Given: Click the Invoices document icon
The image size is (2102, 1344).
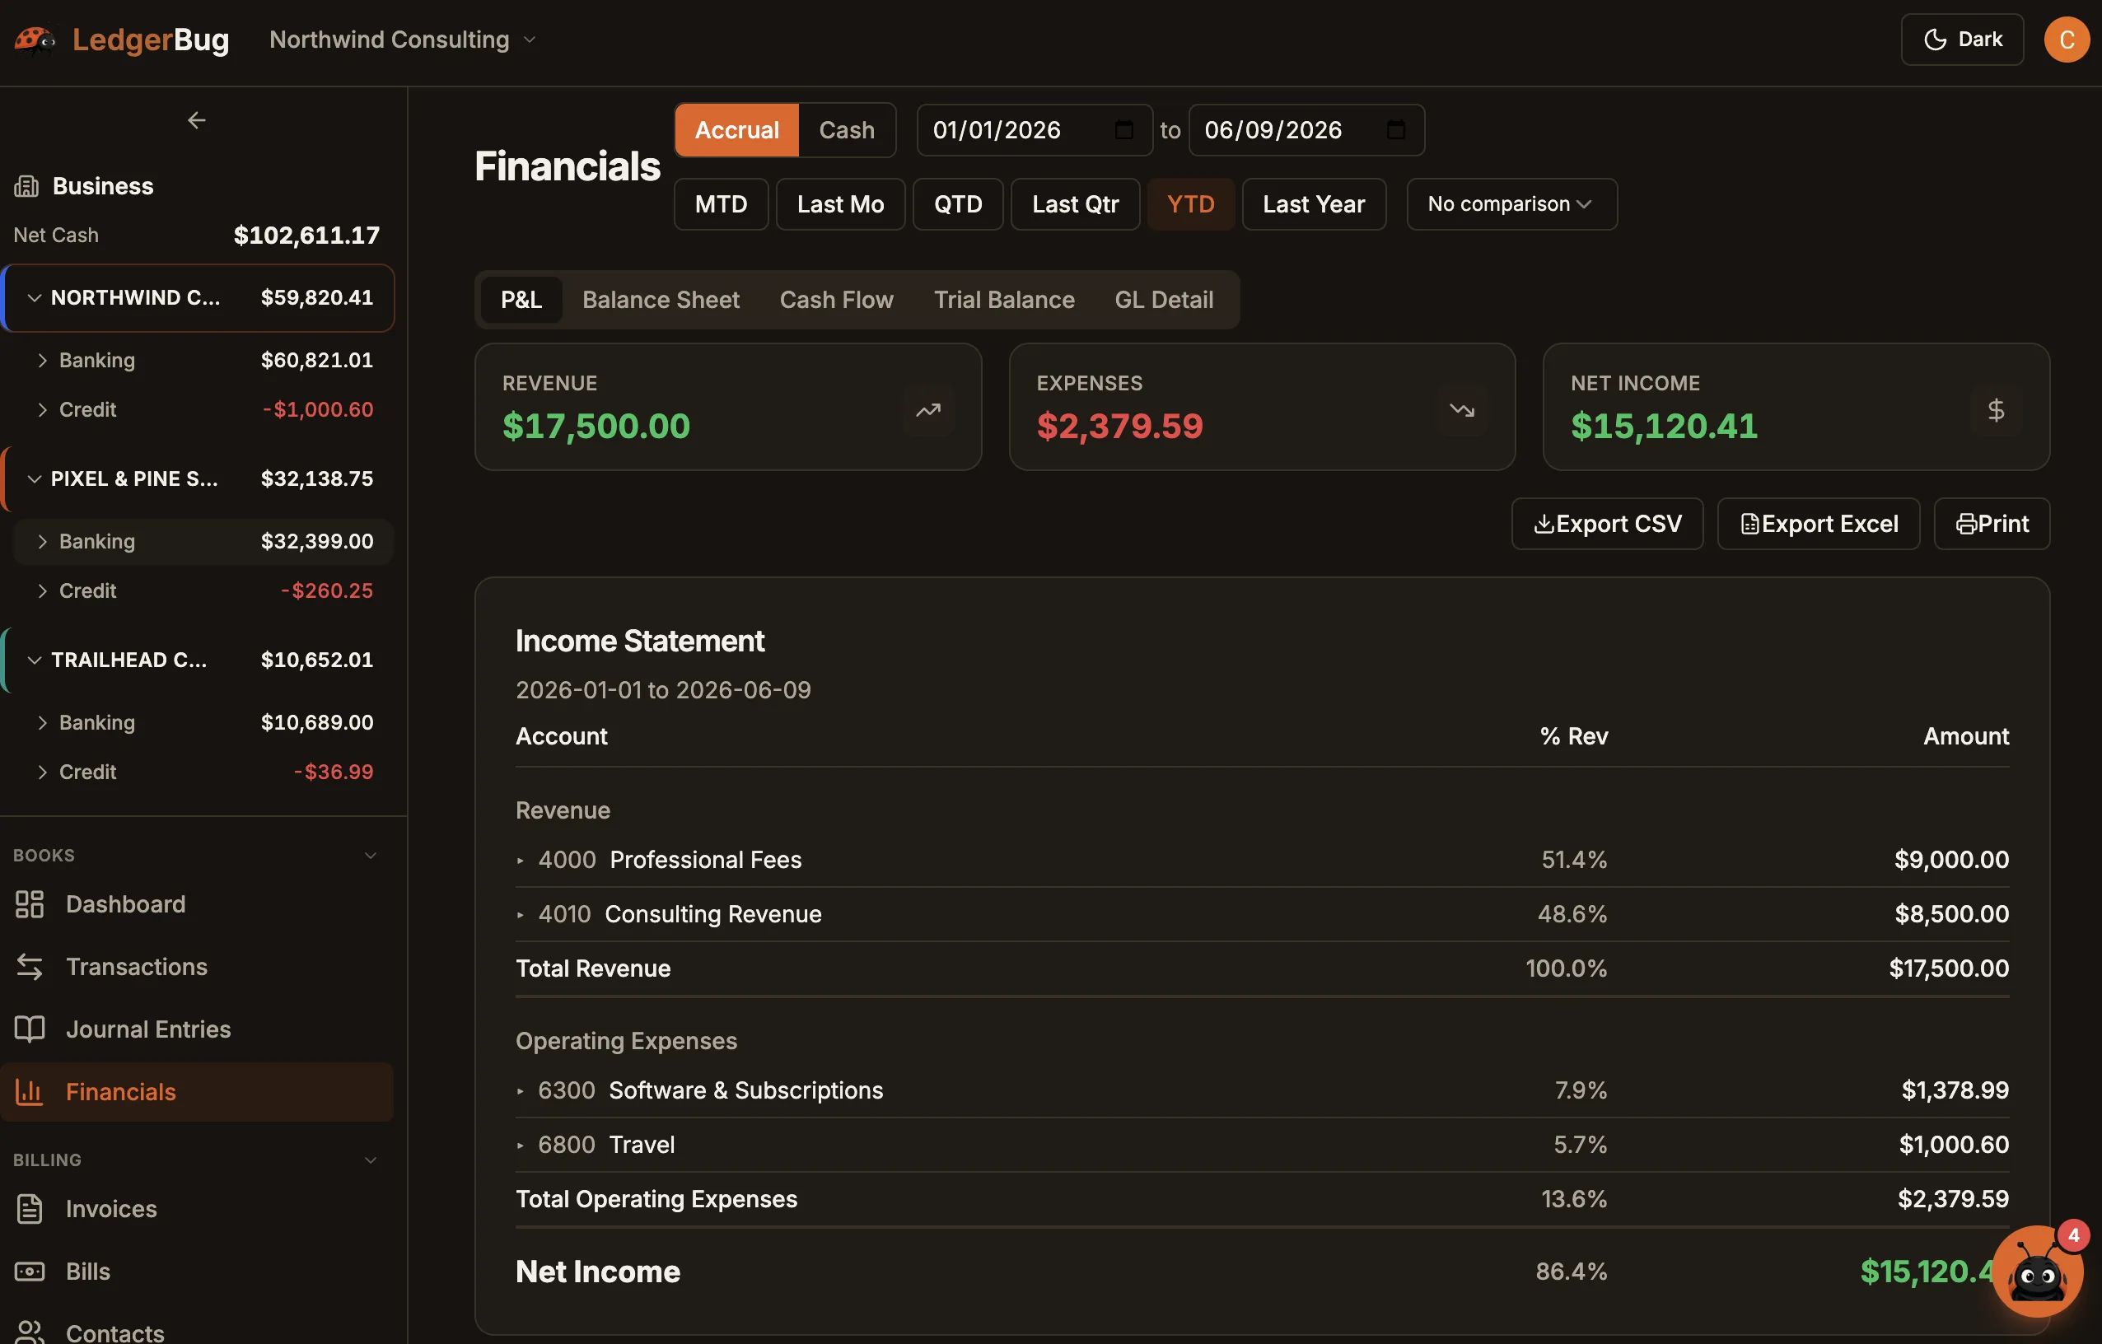Looking at the screenshot, I should (x=30, y=1209).
